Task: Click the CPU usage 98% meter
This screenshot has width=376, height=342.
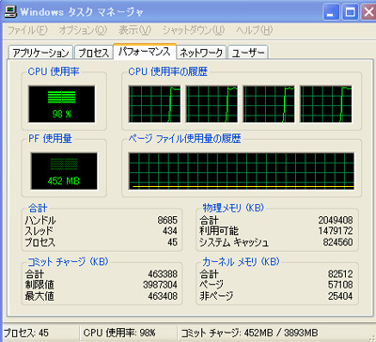Action: (62, 104)
